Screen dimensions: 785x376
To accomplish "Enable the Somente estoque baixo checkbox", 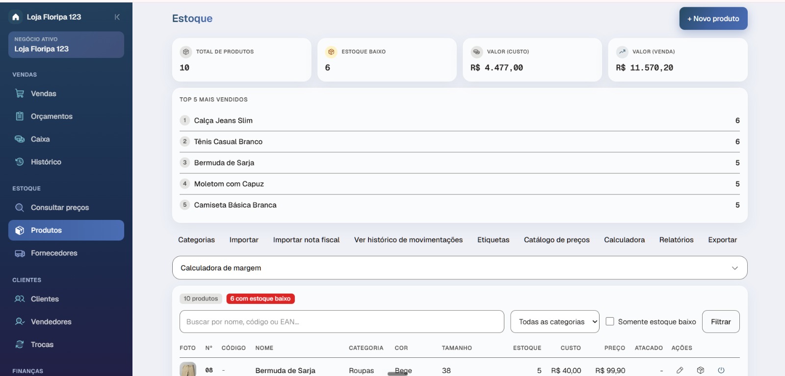I will click(x=610, y=322).
